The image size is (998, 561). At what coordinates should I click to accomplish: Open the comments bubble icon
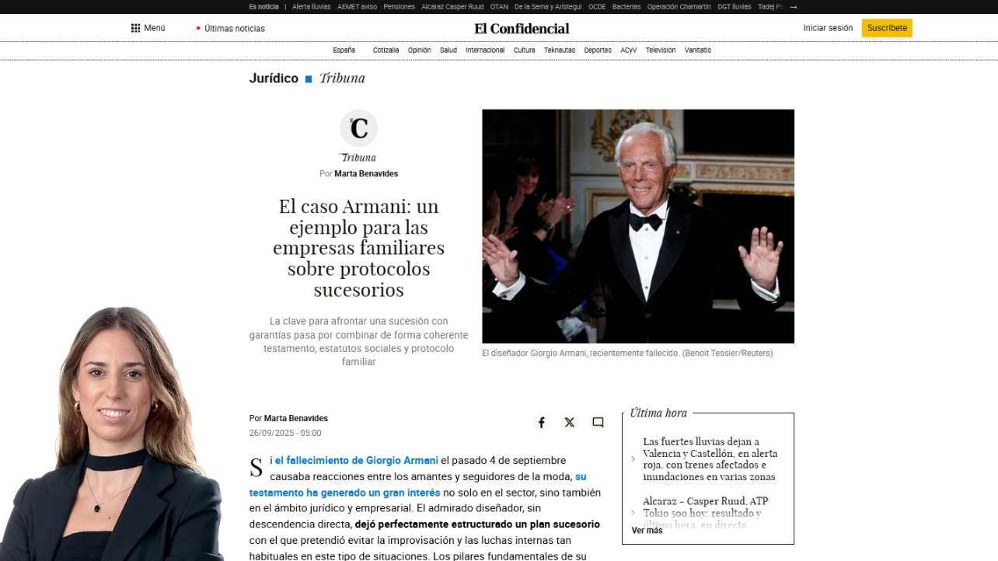[598, 422]
